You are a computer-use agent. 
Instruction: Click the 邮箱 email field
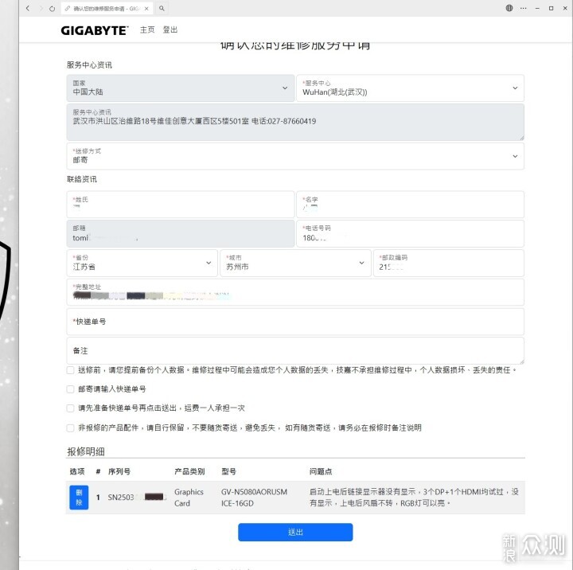[181, 233]
